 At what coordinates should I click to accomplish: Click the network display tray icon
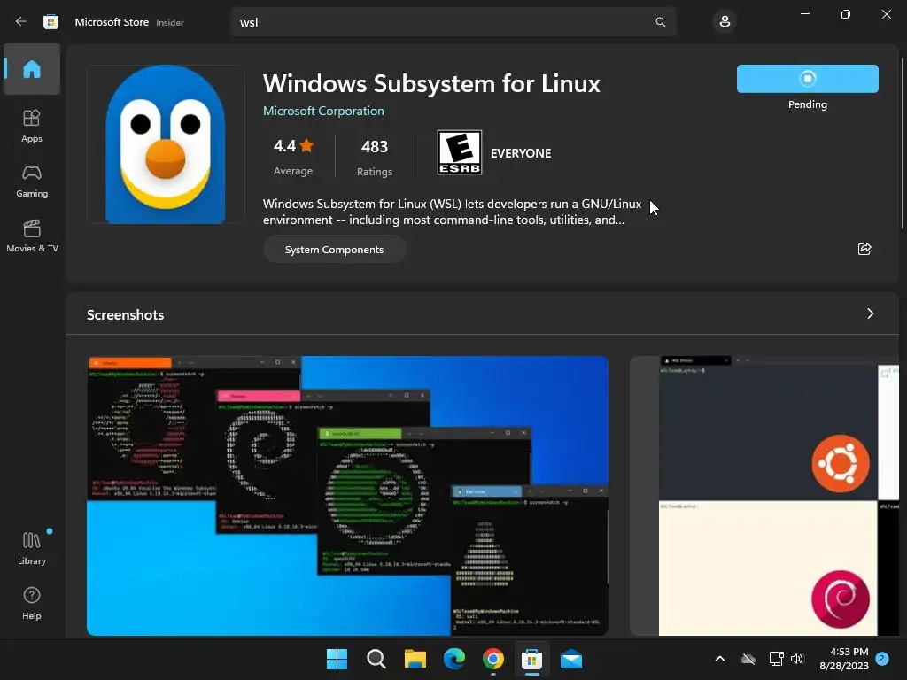(x=776, y=659)
